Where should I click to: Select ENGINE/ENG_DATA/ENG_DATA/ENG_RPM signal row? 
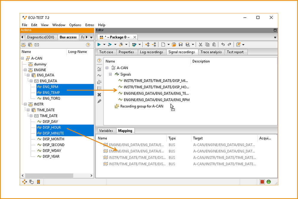point(156,100)
